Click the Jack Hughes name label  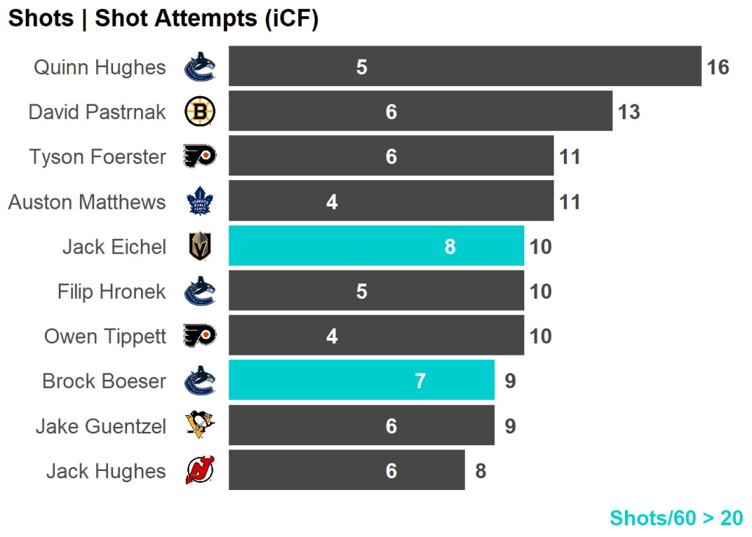click(106, 471)
